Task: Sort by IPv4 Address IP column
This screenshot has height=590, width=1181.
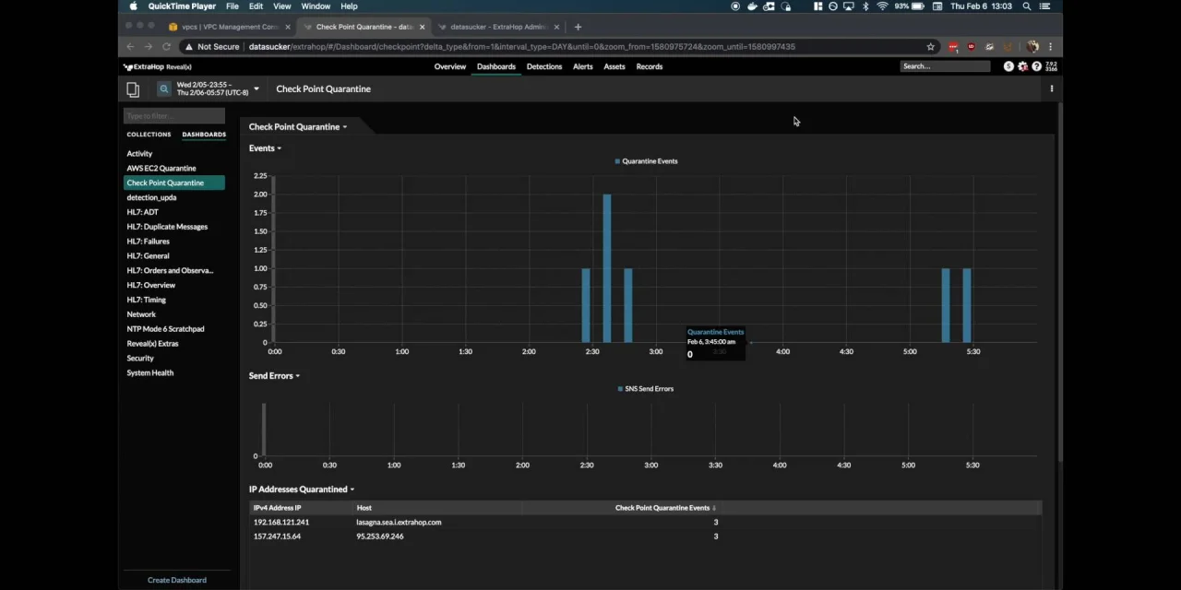Action: pos(278,508)
